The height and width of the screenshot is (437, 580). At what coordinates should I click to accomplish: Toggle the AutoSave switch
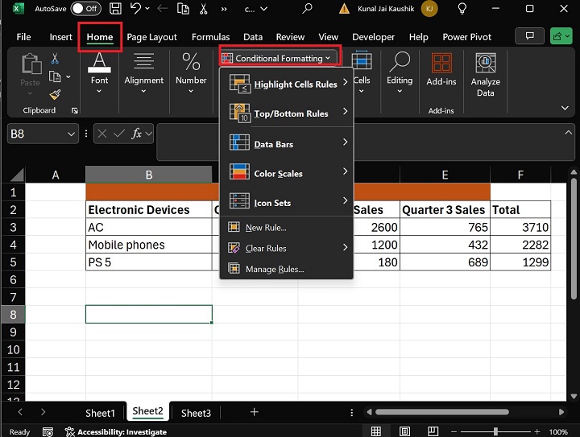coord(86,10)
